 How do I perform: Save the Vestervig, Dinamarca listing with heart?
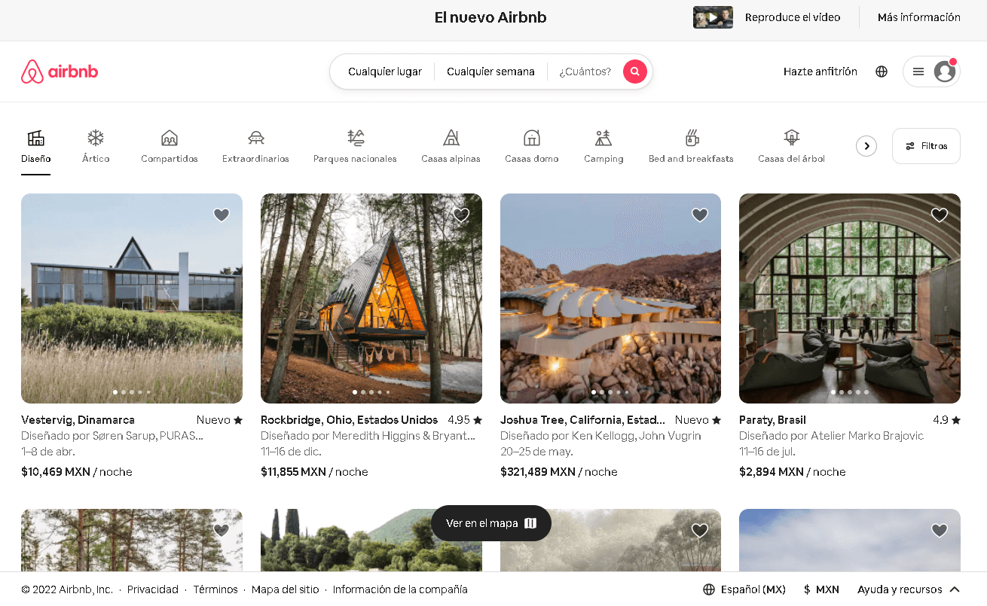pos(222,215)
